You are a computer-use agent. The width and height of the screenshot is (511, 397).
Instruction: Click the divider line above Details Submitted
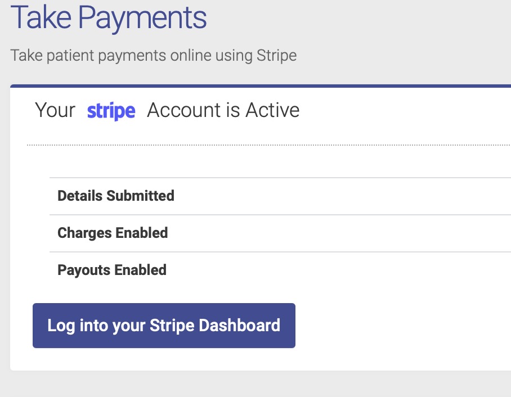[x=280, y=178]
